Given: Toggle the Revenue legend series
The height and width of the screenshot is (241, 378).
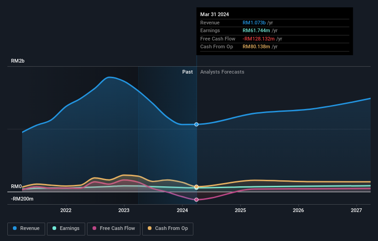Looking at the screenshot, I should [26, 229].
